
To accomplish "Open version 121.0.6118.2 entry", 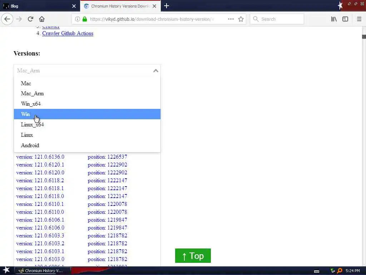I will [40, 180].
